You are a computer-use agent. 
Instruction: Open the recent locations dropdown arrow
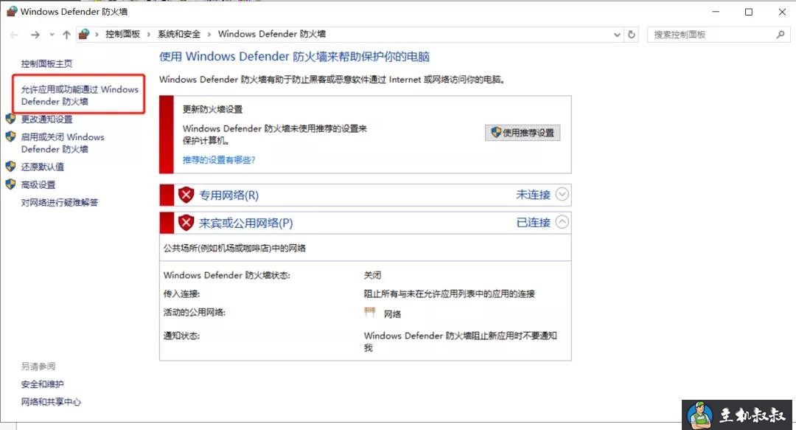52,35
